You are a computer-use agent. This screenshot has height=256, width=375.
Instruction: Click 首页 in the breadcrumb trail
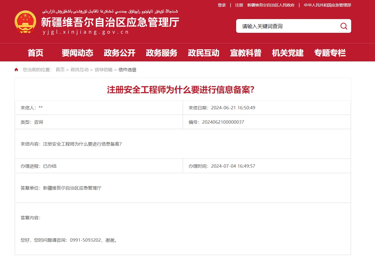60,70
